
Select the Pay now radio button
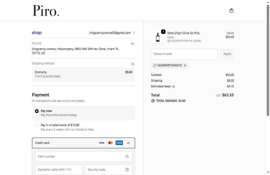click(37, 111)
